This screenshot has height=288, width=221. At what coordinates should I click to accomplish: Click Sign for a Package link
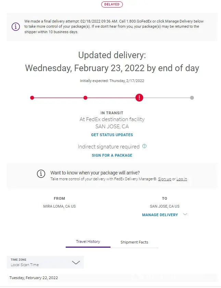coord(112,155)
